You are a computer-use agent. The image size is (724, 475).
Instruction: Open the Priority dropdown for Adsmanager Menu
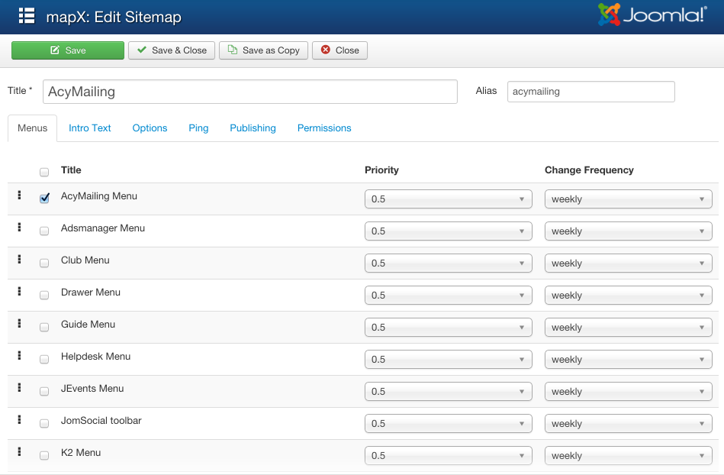point(449,231)
